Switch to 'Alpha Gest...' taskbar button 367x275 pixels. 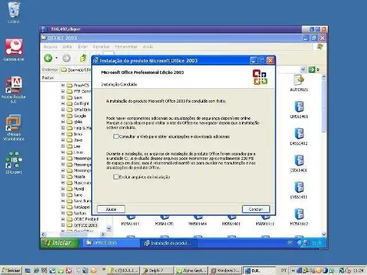pyautogui.click(x=191, y=270)
